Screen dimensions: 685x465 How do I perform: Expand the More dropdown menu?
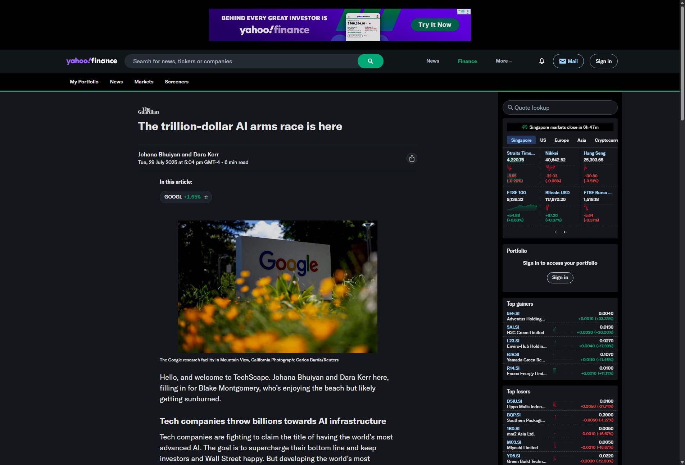[x=504, y=61]
